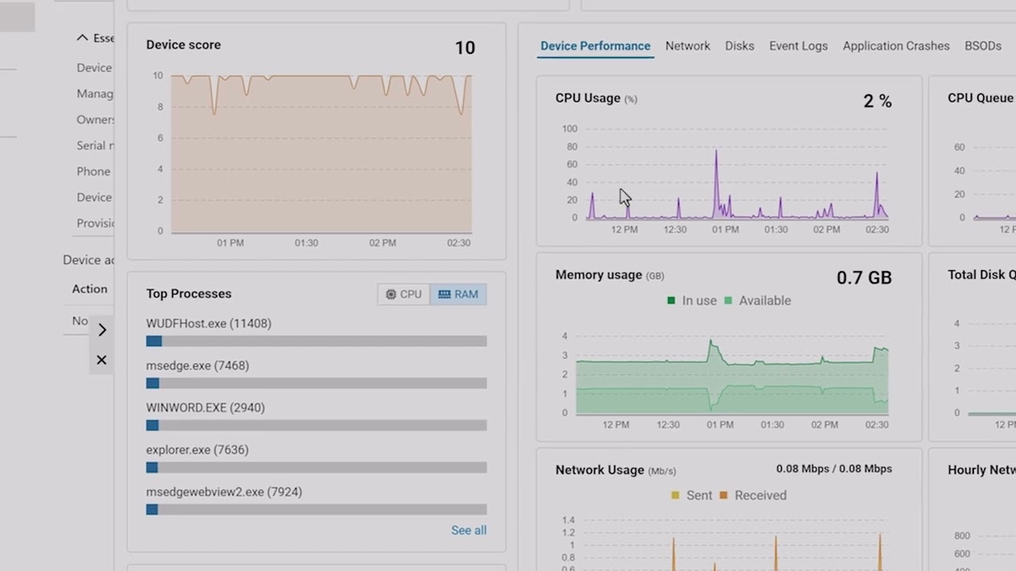The width and height of the screenshot is (1016, 571).
Task: Click the 0.08 Mbps / 0.08 Mbps value
Action: click(834, 469)
